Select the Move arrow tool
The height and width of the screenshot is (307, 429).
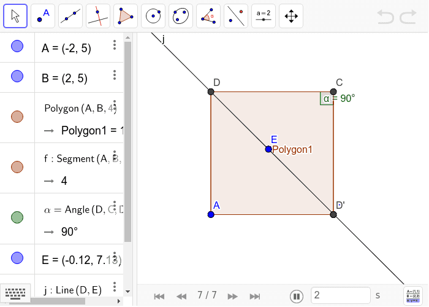[15, 16]
